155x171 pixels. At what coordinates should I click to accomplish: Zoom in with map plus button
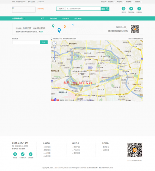click(54, 47)
